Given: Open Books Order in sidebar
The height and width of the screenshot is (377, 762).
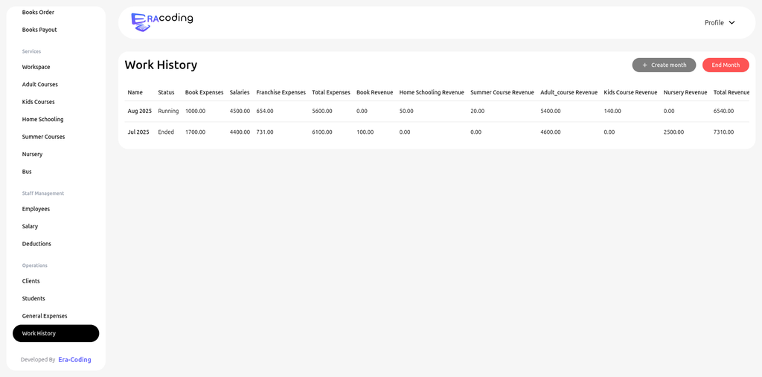Looking at the screenshot, I should (38, 13).
